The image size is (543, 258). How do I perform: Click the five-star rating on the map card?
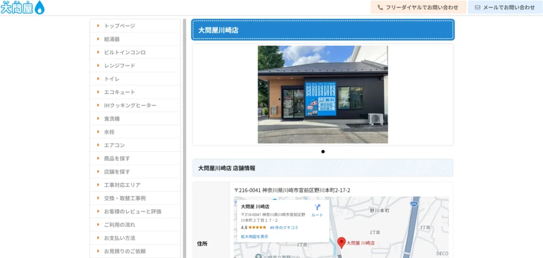click(x=257, y=227)
